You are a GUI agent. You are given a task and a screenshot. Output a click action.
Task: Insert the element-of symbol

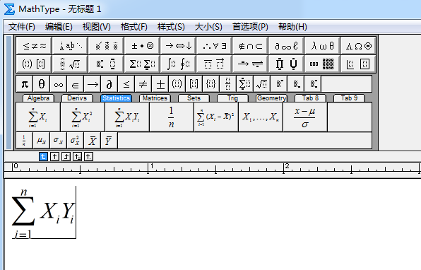pos(76,84)
